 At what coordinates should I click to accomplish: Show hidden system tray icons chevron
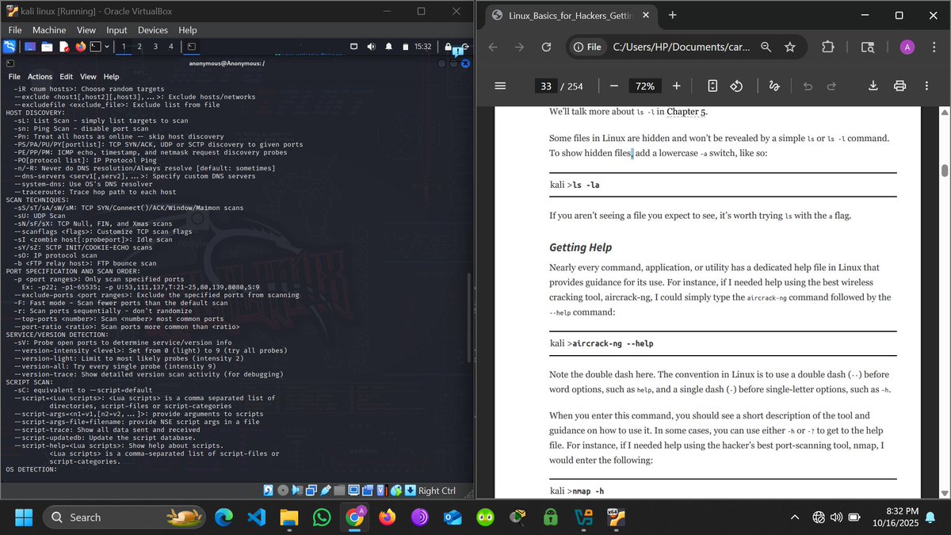tap(795, 518)
